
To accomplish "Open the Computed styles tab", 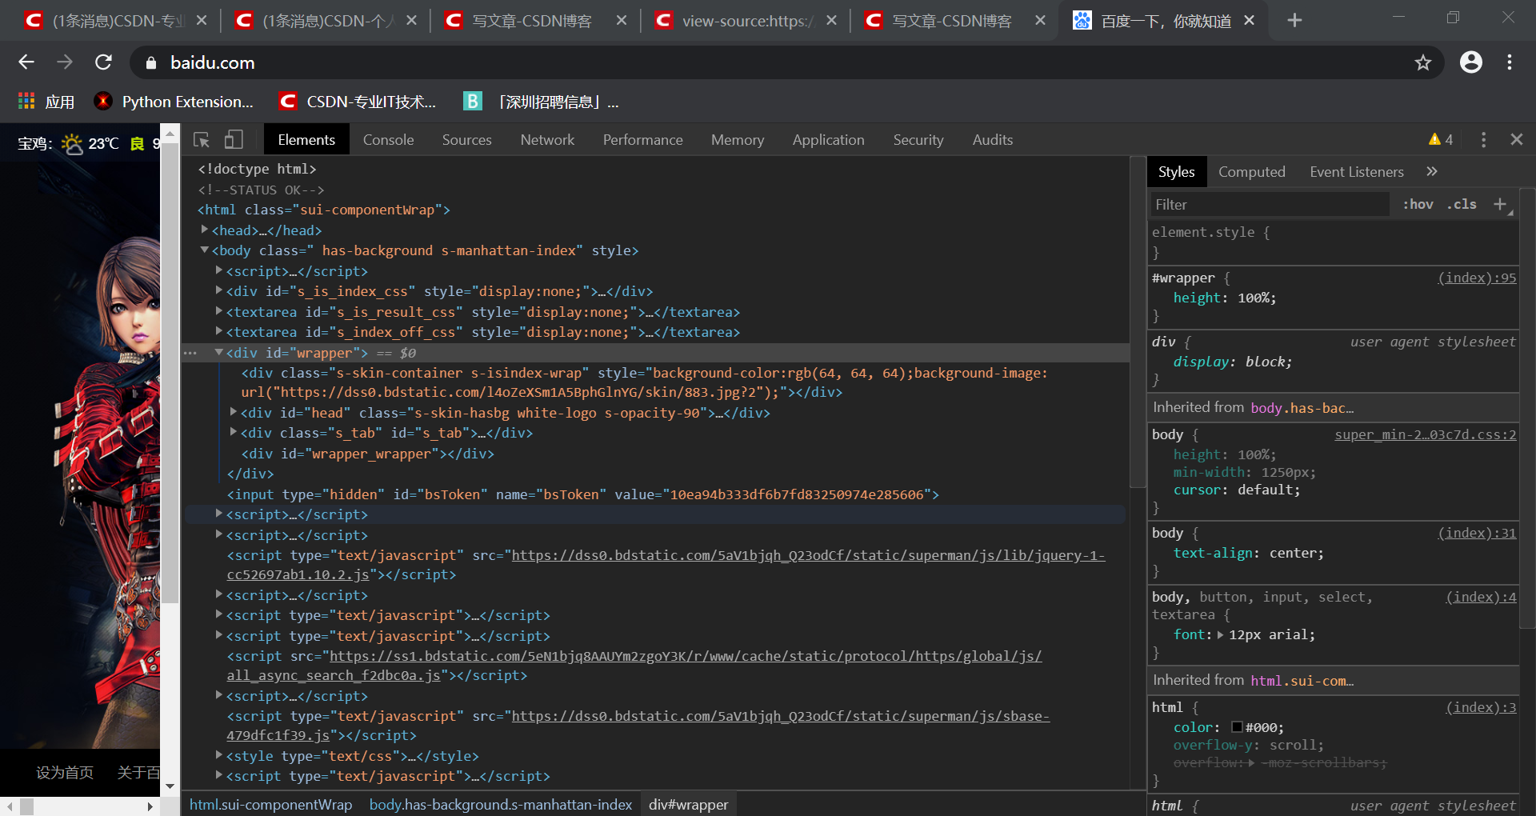I will [x=1251, y=172].
